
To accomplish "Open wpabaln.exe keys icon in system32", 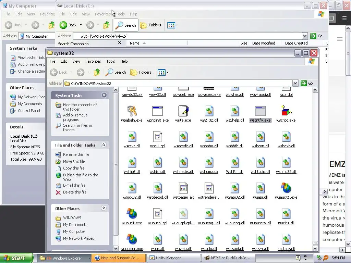I will coord(132,111).
